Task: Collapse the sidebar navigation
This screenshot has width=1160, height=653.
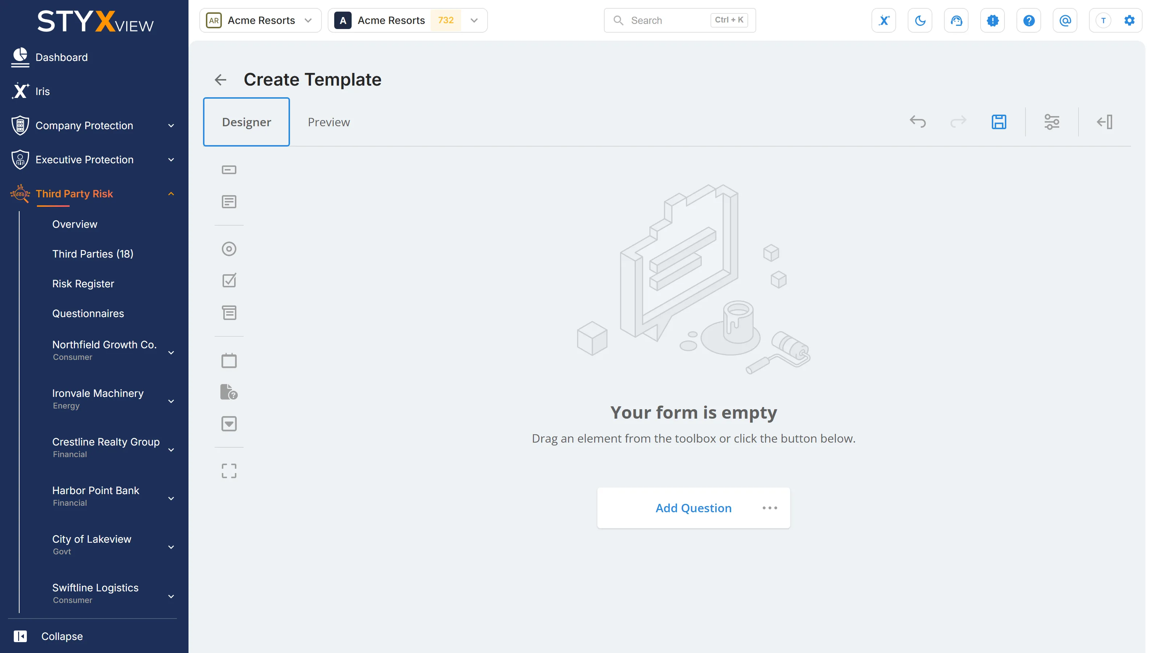Action: point(48,636)
